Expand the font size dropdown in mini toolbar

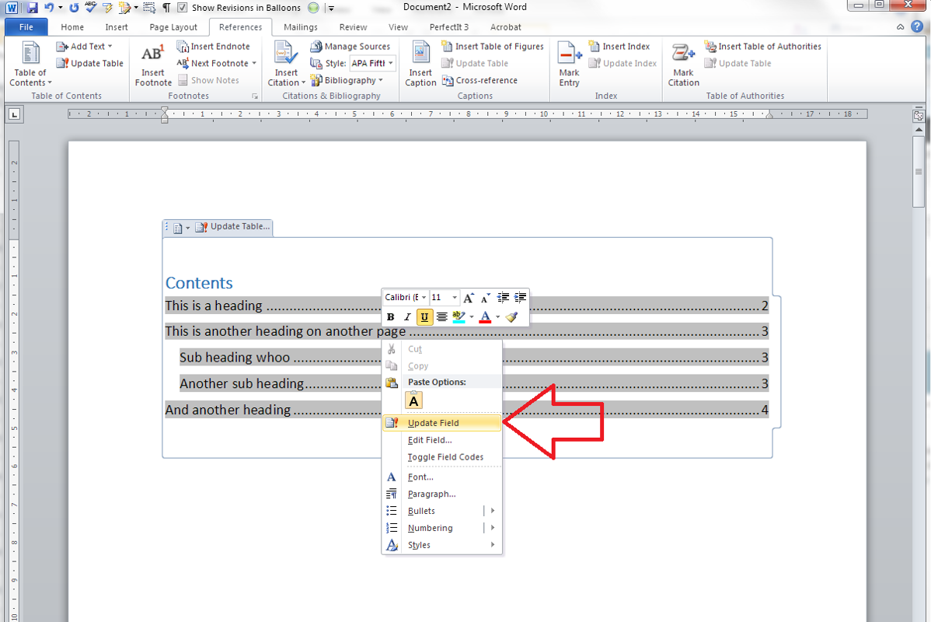[x=455, y=298]
